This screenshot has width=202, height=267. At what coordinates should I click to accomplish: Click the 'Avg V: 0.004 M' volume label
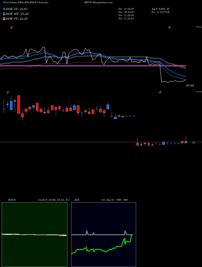click(x=160, y=9)
